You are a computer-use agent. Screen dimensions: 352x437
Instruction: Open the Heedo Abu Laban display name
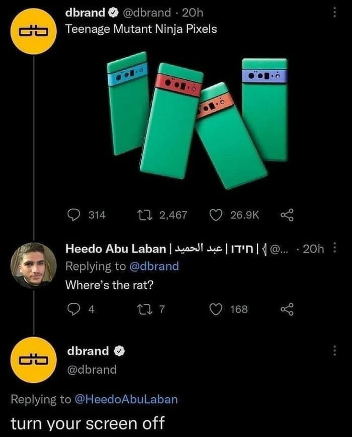click(x=116, y=249)
